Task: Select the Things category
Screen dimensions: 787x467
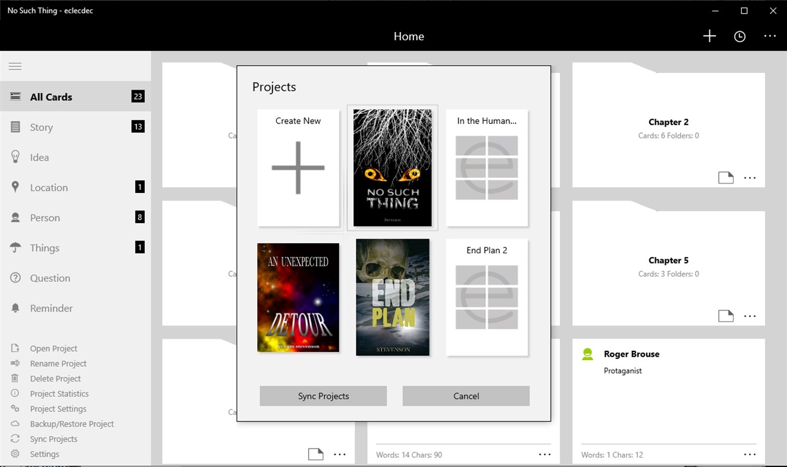Action: click(x=75, y=248)
